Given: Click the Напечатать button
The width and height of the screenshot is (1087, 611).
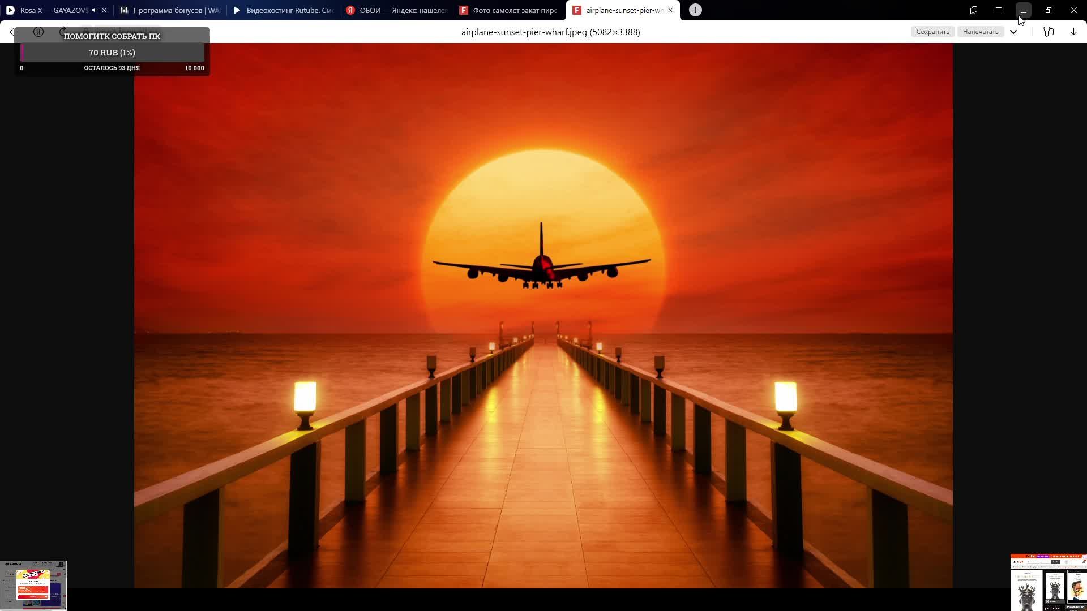Looking at the screenshot, I should [x=981, y=32].
